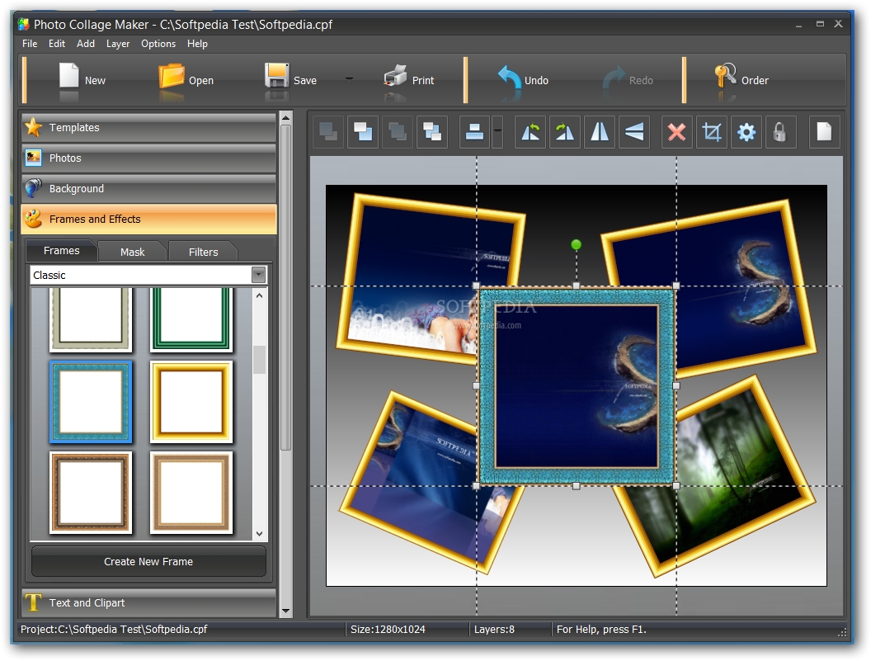Click the left panel scroll-down arrow
This screenshot has width=871, height=661.
(x=286, y=611)
